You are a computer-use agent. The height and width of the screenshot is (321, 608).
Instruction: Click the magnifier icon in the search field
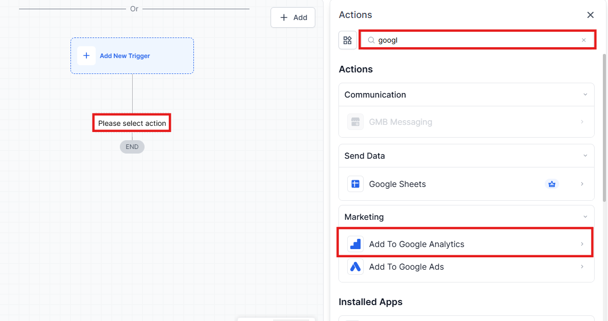[371, 40]
